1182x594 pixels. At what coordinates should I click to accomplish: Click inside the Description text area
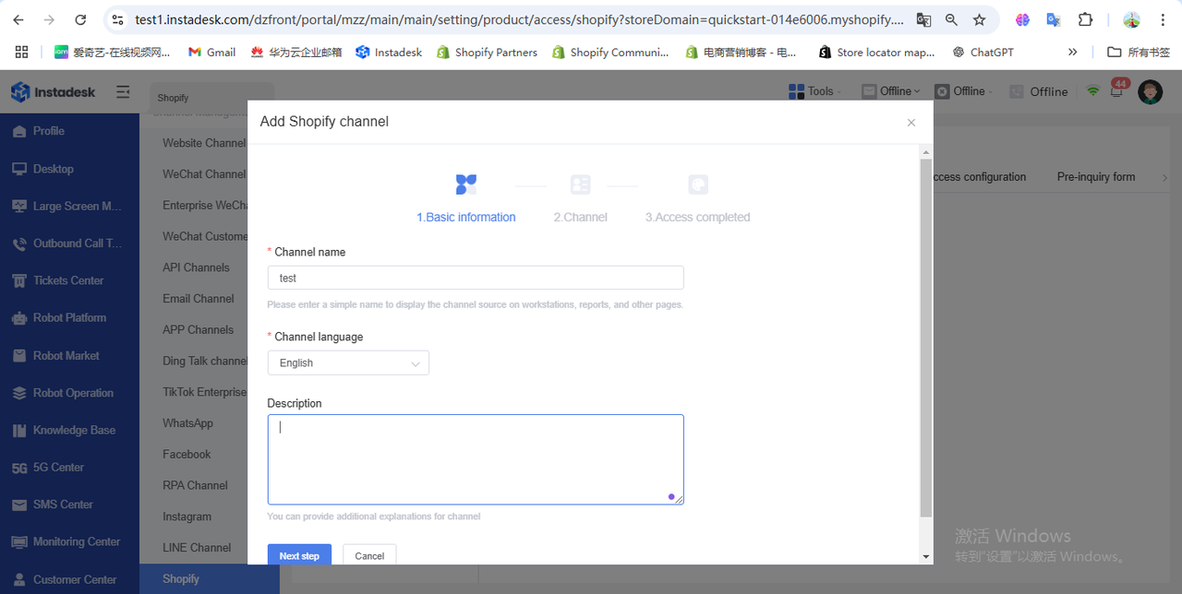point(476,459)
